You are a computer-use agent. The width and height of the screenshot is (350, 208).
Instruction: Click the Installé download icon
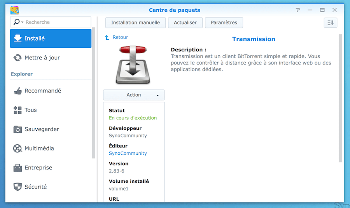coord(17,38)
